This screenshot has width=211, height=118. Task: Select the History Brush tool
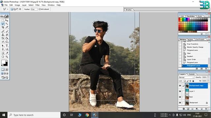[7, 35]
